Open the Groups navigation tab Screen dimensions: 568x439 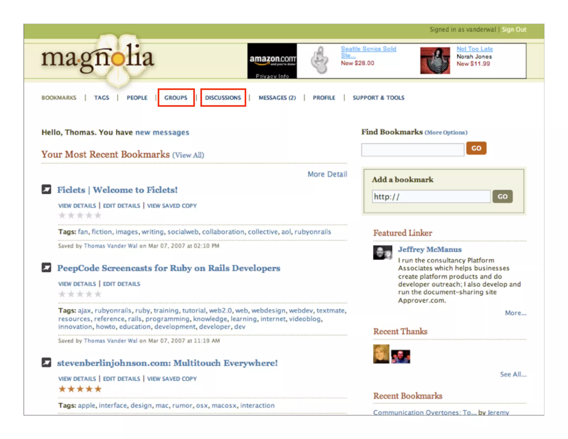[176, 98]
